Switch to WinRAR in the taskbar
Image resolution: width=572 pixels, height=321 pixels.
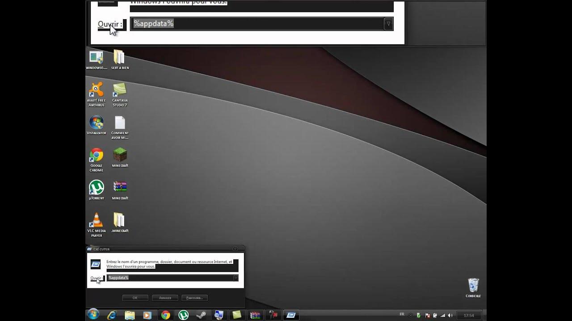[x=255, y=315]
